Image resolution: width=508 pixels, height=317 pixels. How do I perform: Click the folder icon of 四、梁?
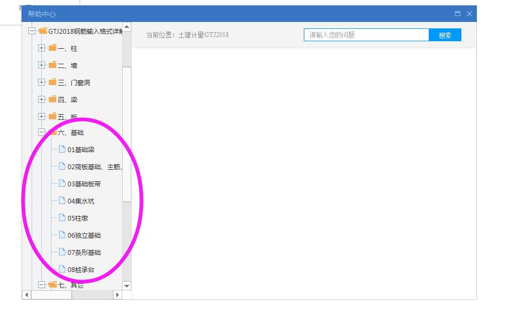tap(53, 99)
